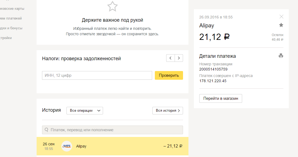
Task: Click the IP address 178.121.220.45
Action: (213, 81)
